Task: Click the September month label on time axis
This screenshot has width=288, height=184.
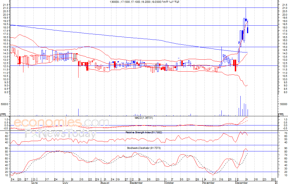Action: coord(136,183)
